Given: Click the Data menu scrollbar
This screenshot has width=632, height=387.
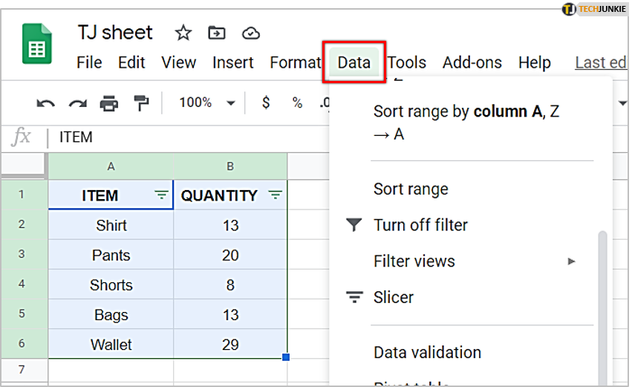Looking at the screenshot, I should [x=602, y=309].
